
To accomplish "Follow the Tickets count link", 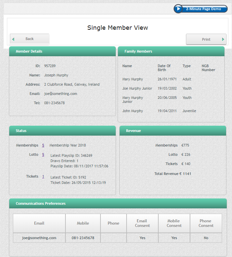I will tap(43, 176).
